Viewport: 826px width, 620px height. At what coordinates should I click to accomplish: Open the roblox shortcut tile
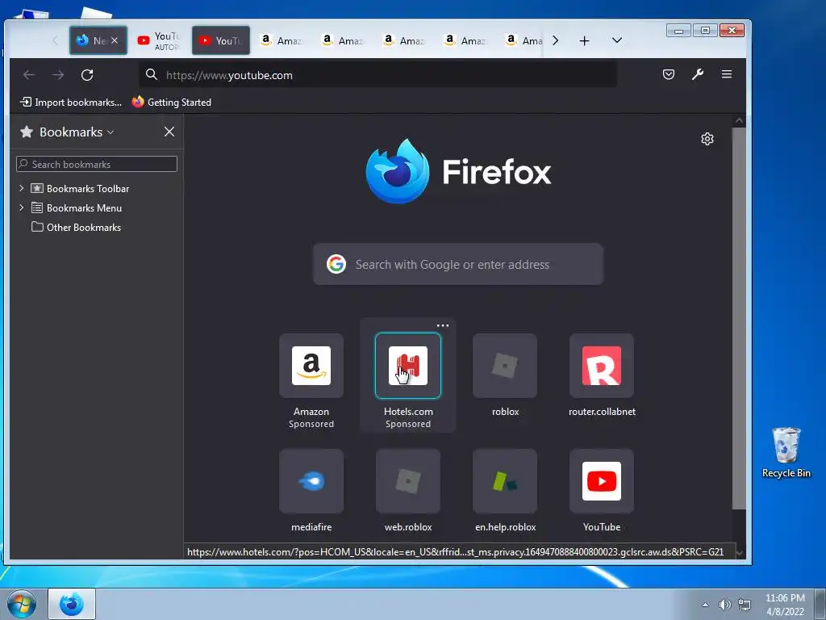coord(505,366)
